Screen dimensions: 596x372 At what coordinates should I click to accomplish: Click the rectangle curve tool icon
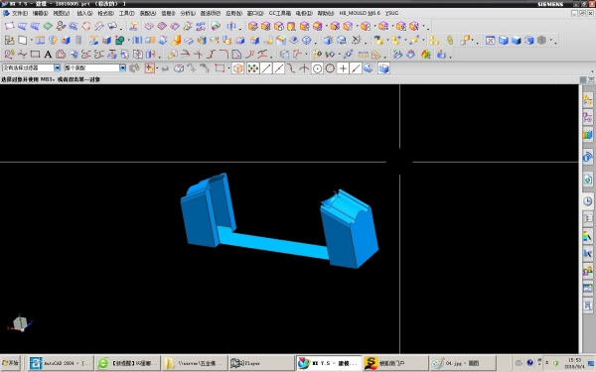pyautogui.click(x=35, y=55)
